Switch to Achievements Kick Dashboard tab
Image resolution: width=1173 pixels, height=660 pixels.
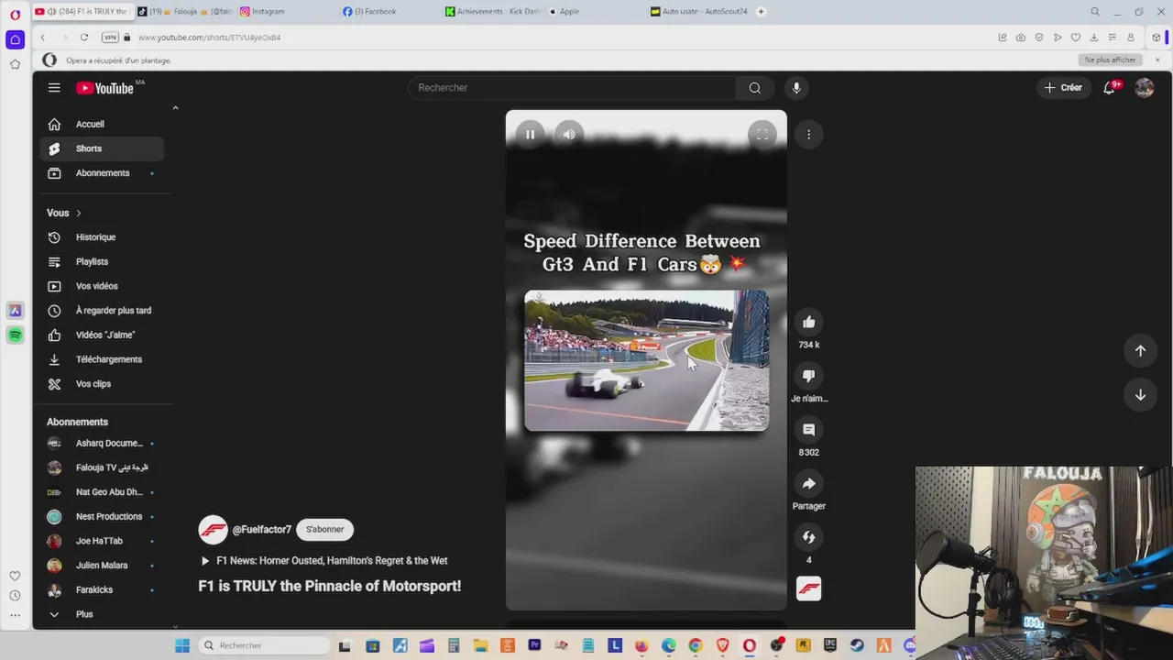tap(491, 11)
